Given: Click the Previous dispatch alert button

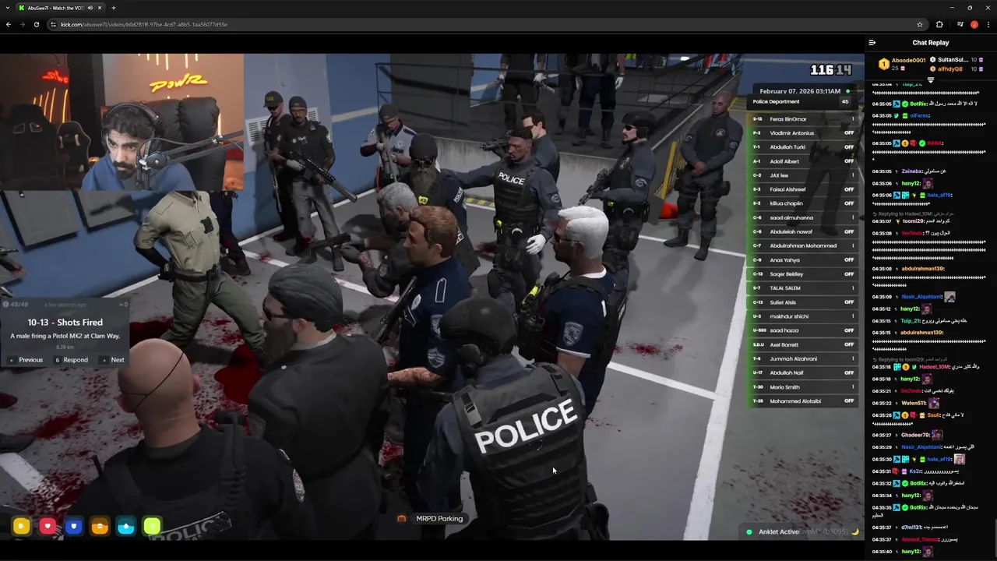Looking at the screenshot, I should coord(26,360).
